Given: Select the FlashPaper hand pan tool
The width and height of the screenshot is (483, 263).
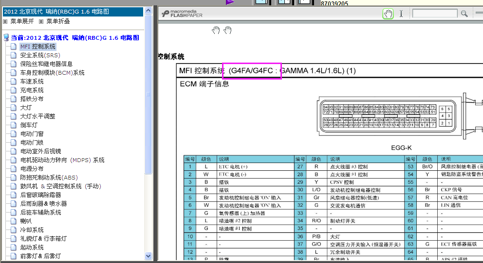Looking at the screenshot, I should coord(388,14).
